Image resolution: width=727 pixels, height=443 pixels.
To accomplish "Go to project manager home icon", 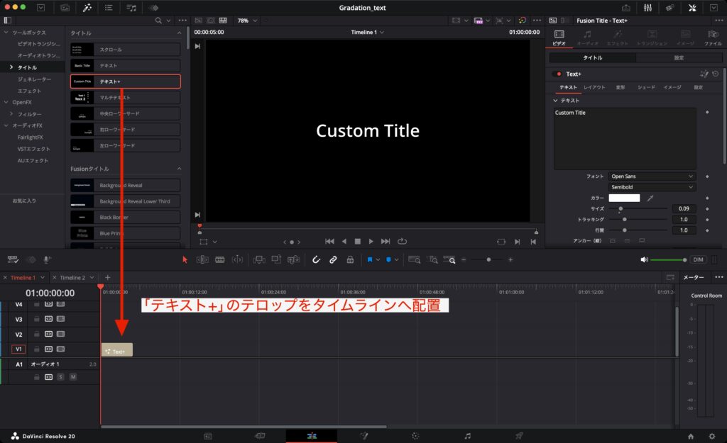I will 690,436.
